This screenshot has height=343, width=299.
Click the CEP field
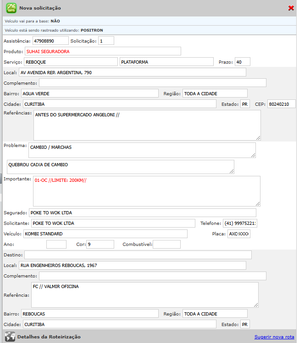tap(281, 104)
